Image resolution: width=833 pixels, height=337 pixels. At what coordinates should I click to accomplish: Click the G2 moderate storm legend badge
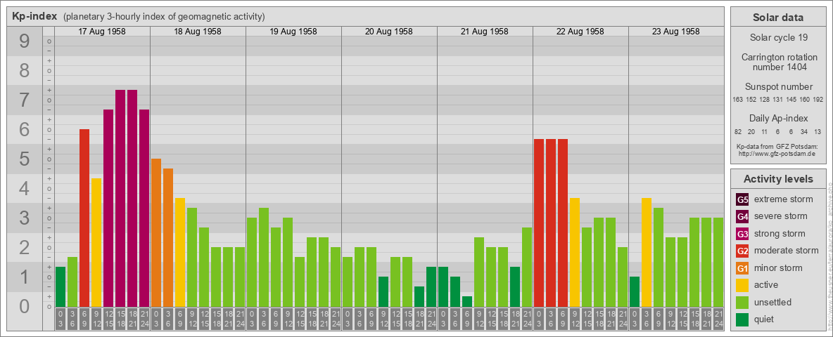tap(742, 251)
